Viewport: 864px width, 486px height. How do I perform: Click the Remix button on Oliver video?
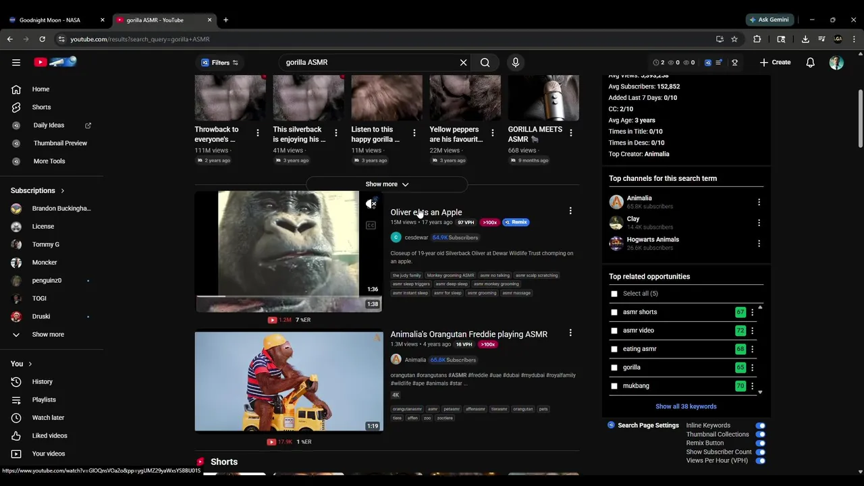(x=516, y=222)
